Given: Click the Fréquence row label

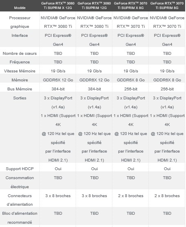Looking at the screenshot, I should point(20,62).
